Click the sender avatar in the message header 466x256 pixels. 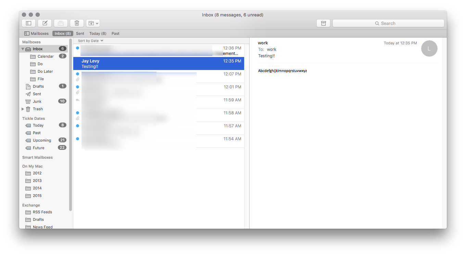coord(429,48)
